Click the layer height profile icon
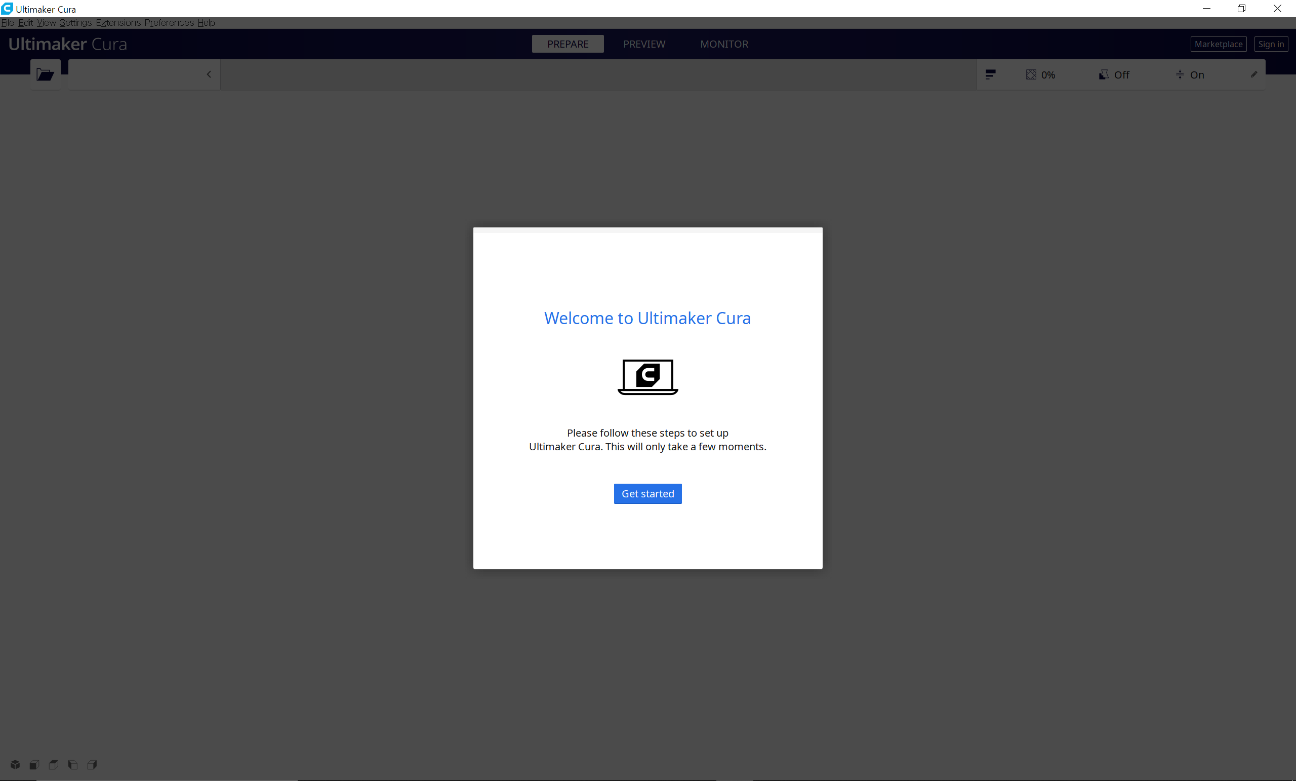The height and width of the screenshot is (781, 1296). click(x=990, y=75)
